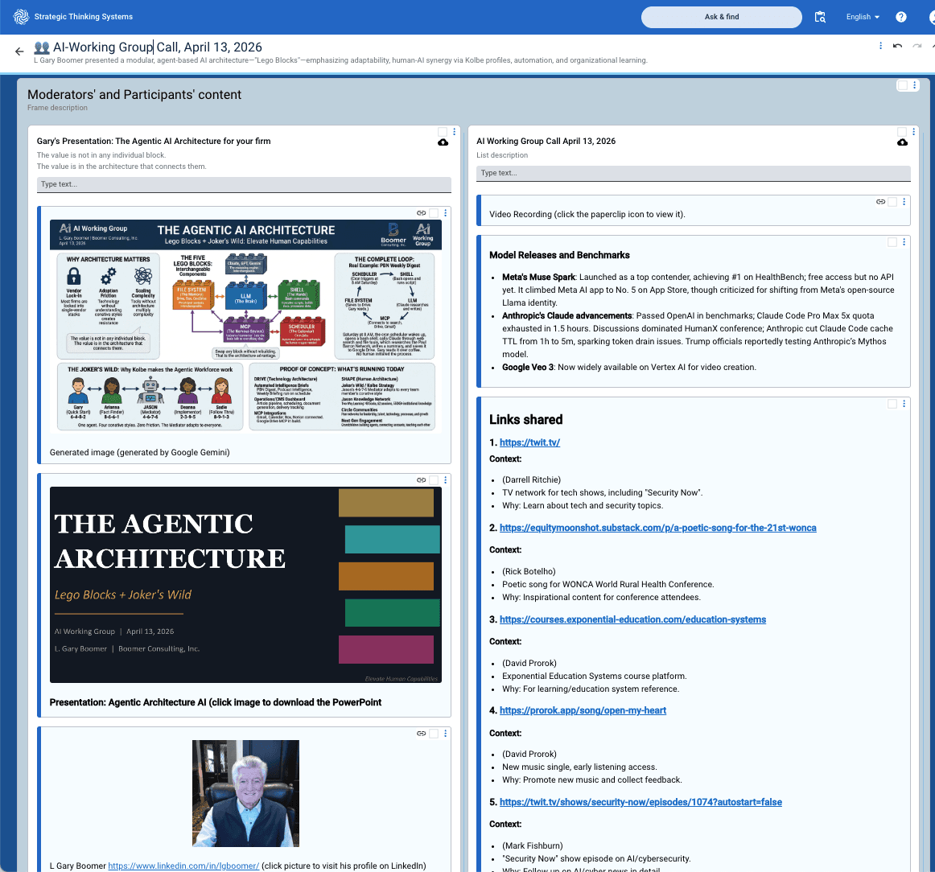
Task: Open the English language dropdown
Action: point(863,17)
